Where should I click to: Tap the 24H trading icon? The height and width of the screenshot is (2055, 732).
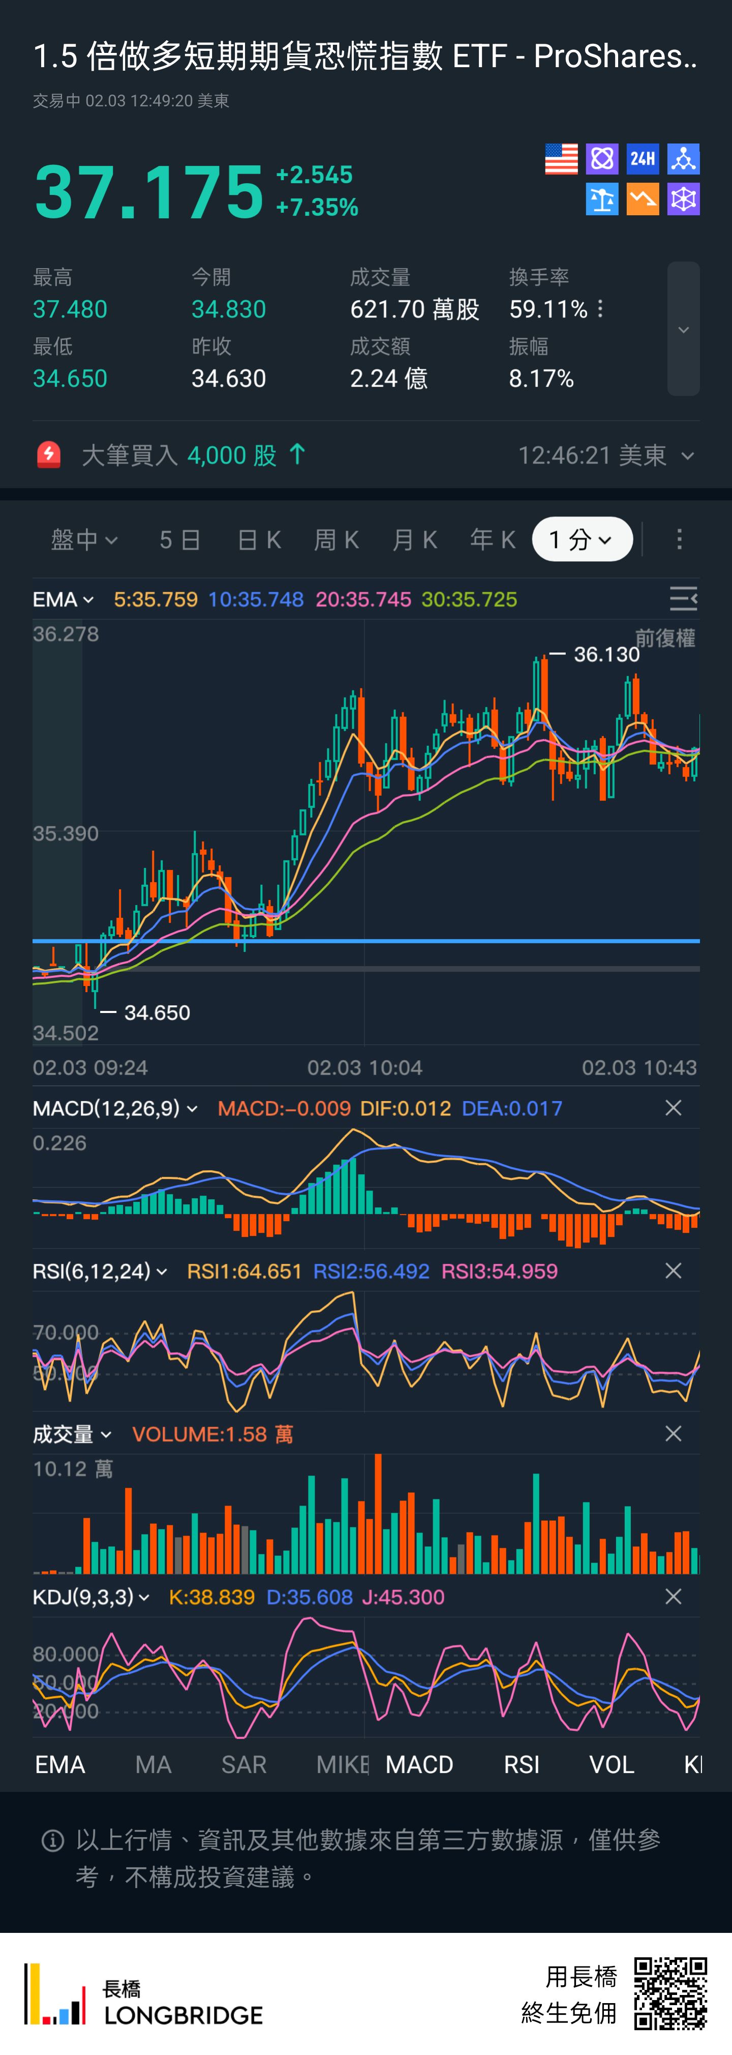pyautogui.click(x=642, y=159)
